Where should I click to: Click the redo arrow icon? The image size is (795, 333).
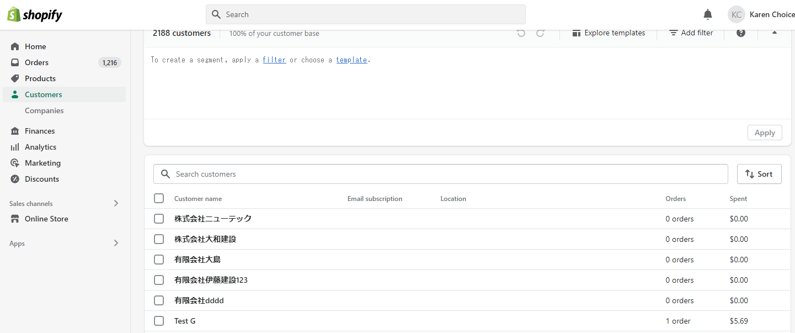541,33
